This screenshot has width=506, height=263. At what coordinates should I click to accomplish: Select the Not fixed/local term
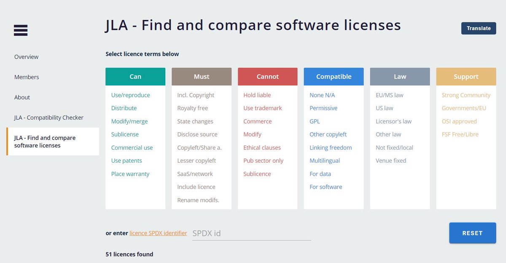[x=394, y=148]
